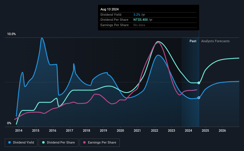
Task: Click the tooltip 'Earnings Per Share' row label
Action: coord(114,25)
